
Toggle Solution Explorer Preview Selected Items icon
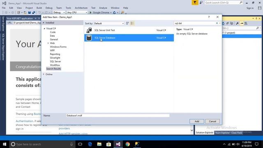242,23
